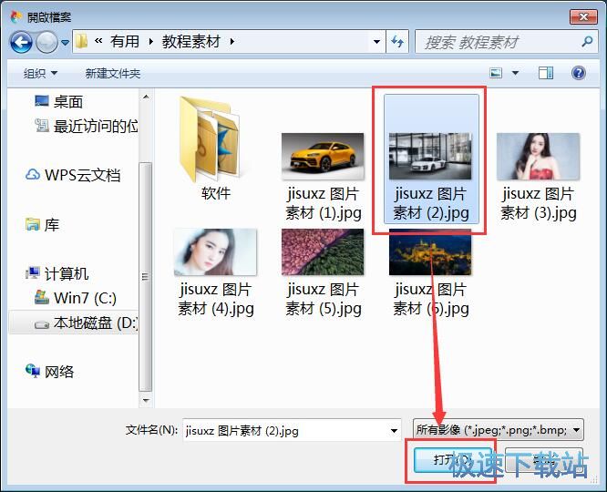Screen dimensions: 607x492
Task: Click the recent places icon
Action: click(42, 125)
